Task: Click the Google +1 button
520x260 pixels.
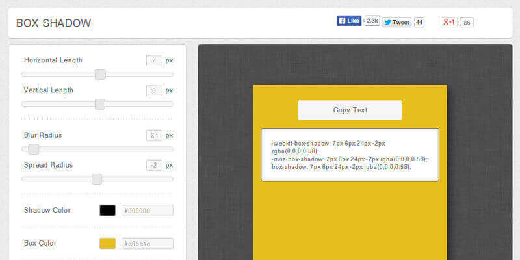Action: (449, 22)
